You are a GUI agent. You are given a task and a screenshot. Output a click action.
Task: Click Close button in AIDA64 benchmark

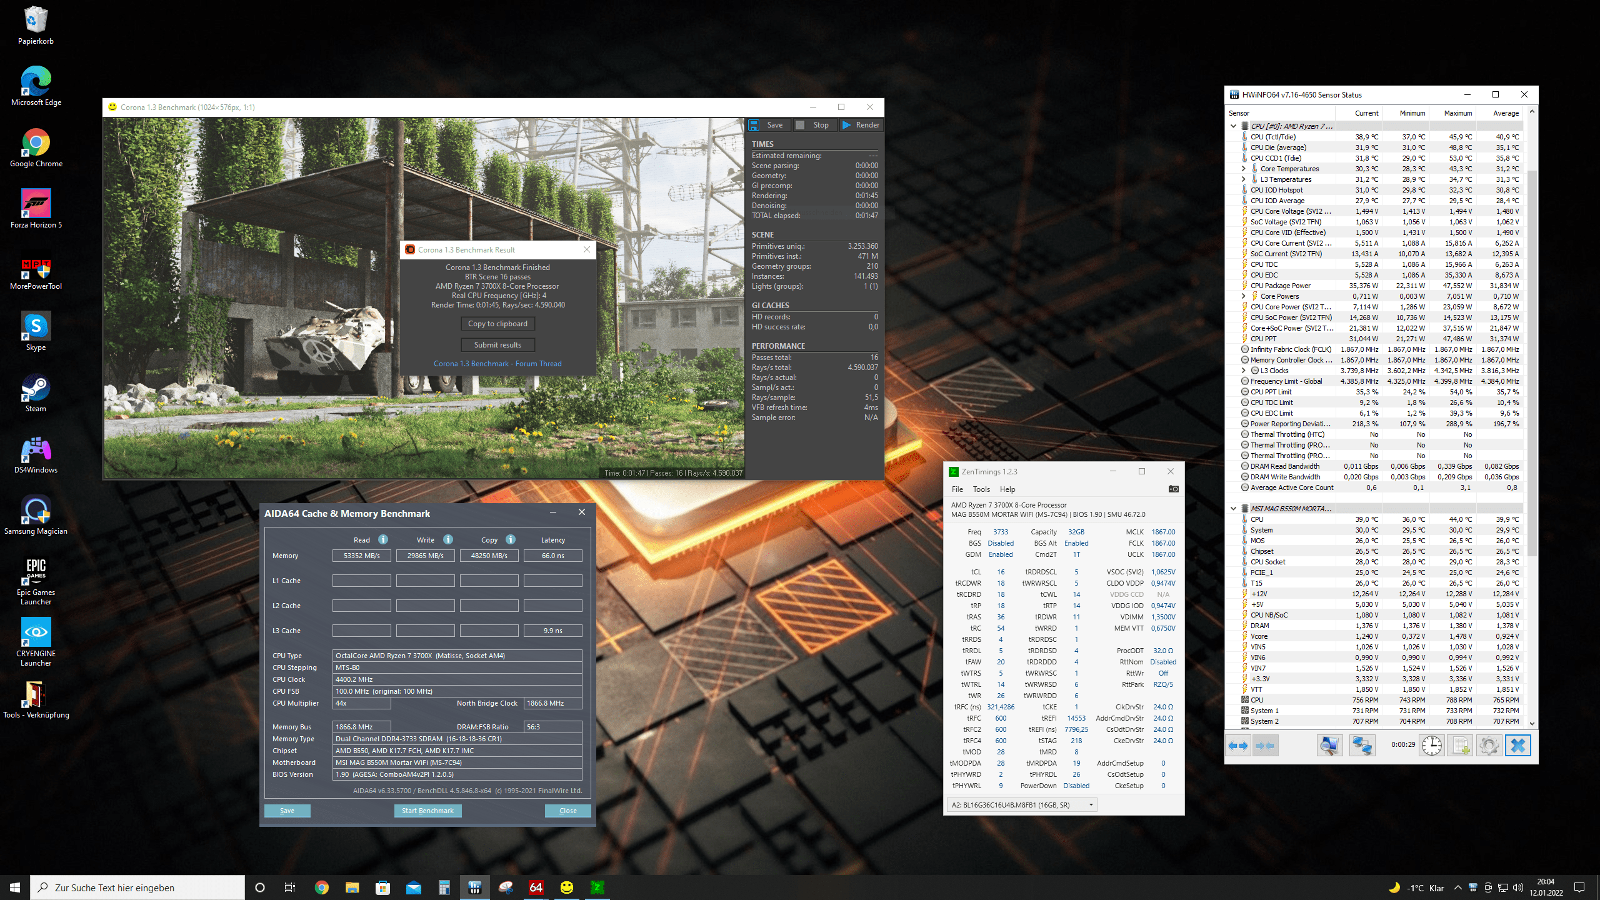567,811
